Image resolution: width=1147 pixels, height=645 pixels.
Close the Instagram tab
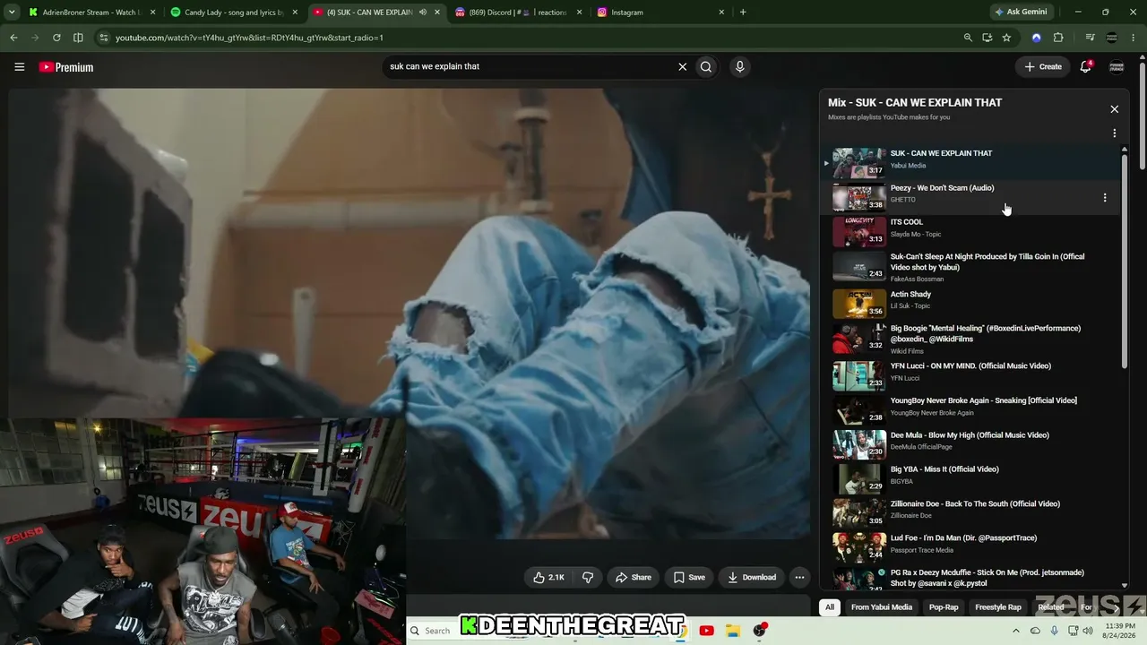(721, 13)
